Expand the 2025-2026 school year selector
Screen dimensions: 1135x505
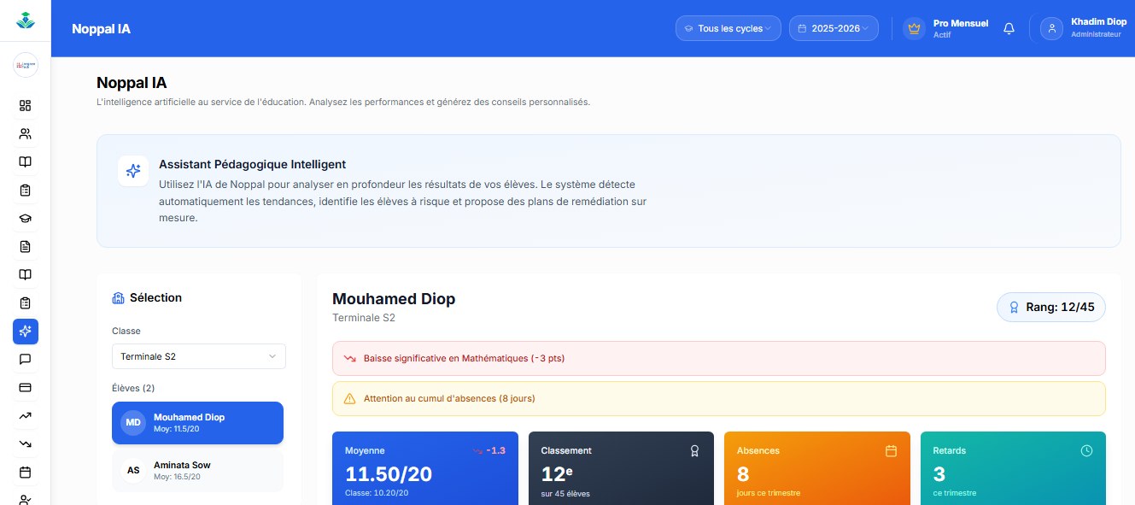tap(834, 28)
